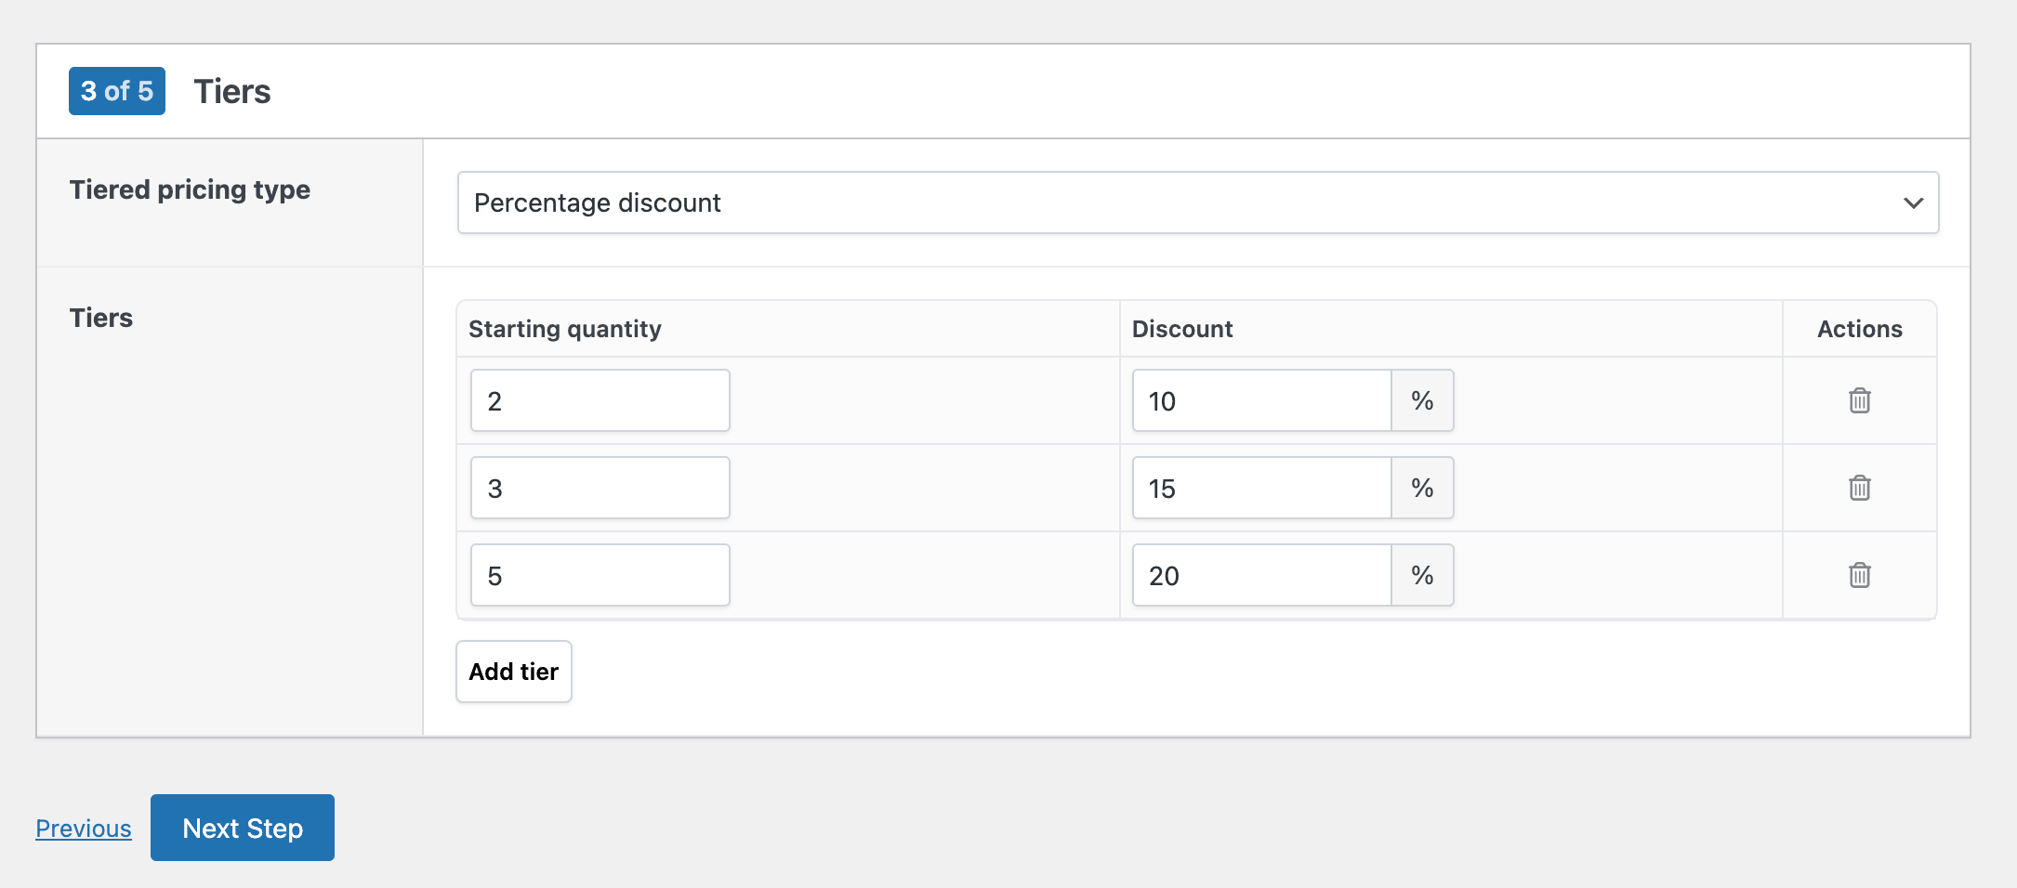Focus the starting quantity field containing 2
Image resolution: width=2017 pixels, height=888 pixels.
[600, 400]
